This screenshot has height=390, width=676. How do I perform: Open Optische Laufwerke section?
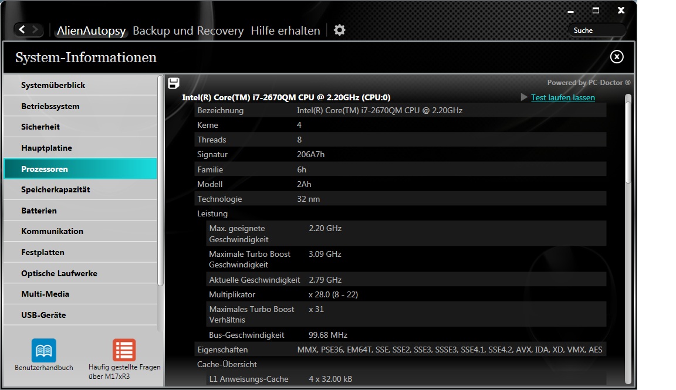(x=80, y=273)
